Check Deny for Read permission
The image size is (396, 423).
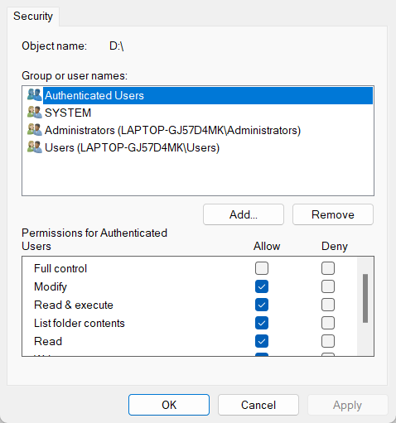328,341
